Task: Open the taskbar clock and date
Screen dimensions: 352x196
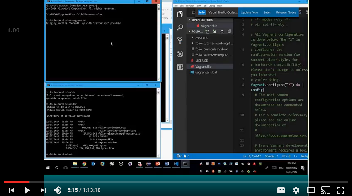Action: (291, 168)
